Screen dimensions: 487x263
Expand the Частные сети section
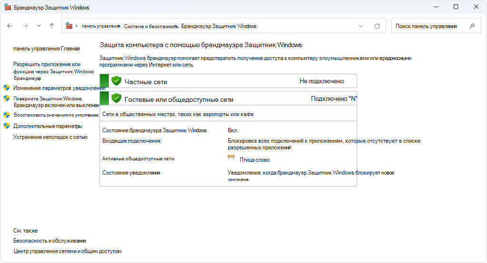coord(228,81)
